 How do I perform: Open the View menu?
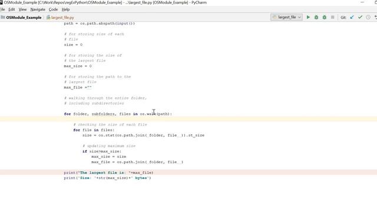(22, 9)
